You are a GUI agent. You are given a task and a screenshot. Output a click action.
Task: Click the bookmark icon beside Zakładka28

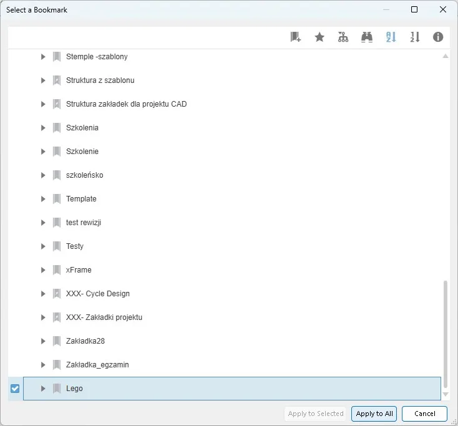[x=57, y=341]
